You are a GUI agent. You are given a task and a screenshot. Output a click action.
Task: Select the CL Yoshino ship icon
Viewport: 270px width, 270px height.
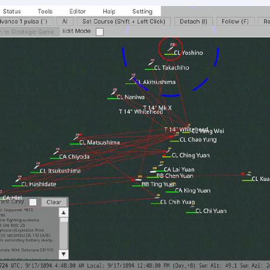tap(170, 49)
